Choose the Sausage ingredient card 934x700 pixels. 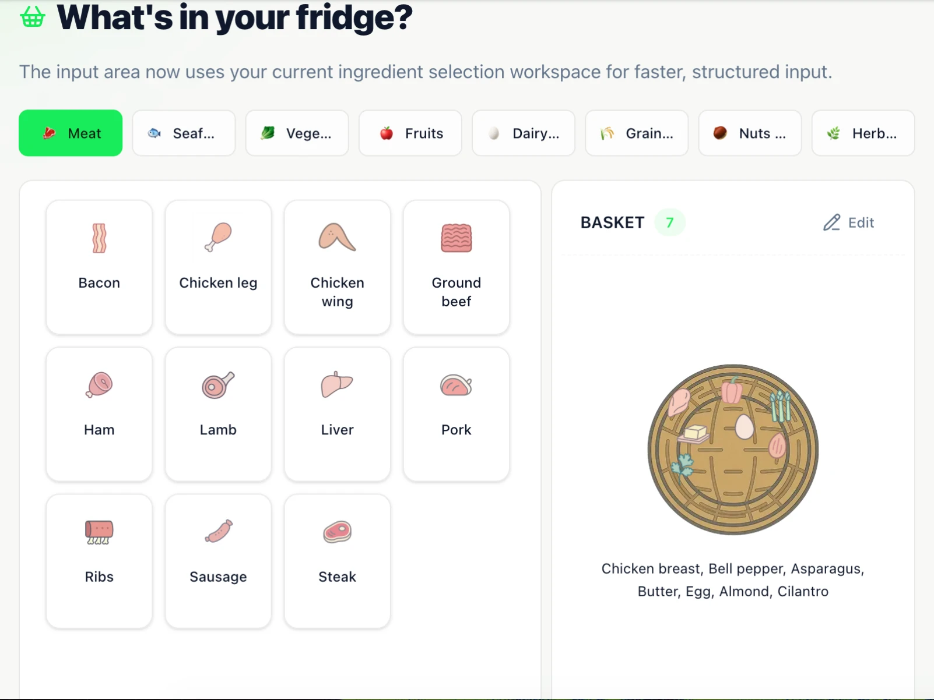click(218, 561)
